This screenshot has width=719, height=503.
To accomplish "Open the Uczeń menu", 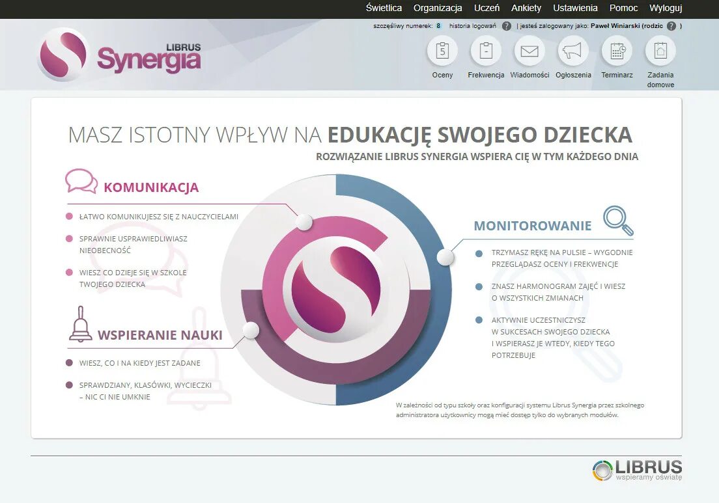I will coord(486,8).
